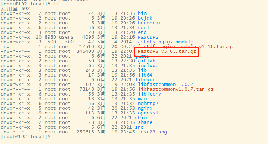Click the bin directory name
Viewport: 268px width, 144px height.
pos(142,13)
